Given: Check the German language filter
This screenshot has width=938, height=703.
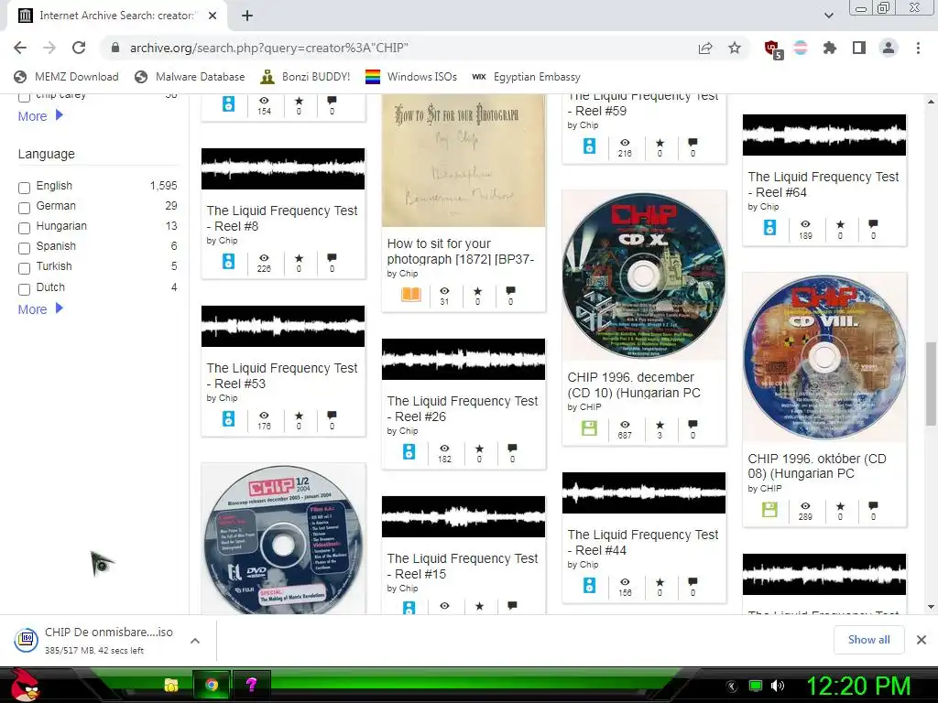Looking at the screenshot, I should [x=24, y=208].
